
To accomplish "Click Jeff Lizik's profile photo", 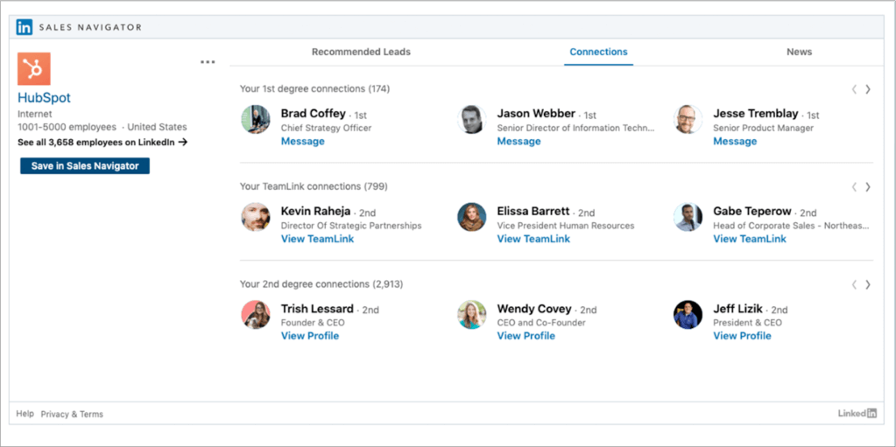I will click(x=688, y=315).
